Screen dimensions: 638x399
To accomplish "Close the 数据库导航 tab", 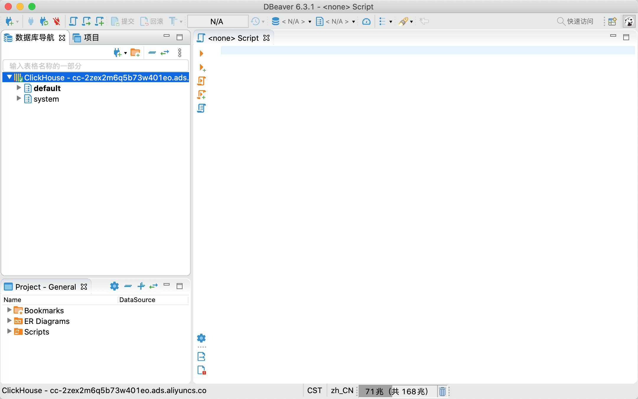I will tap(62, 38).
